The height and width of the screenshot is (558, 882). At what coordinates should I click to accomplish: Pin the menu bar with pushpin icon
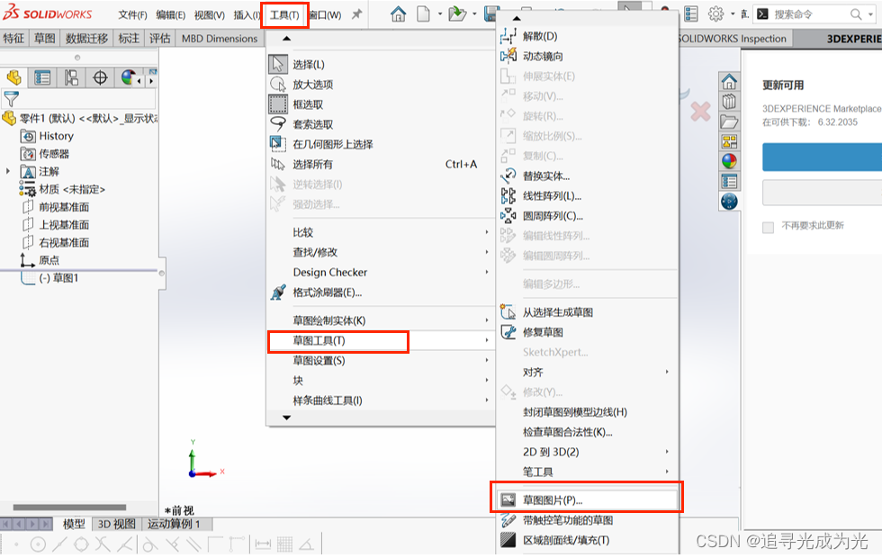(x=356, y=14)
